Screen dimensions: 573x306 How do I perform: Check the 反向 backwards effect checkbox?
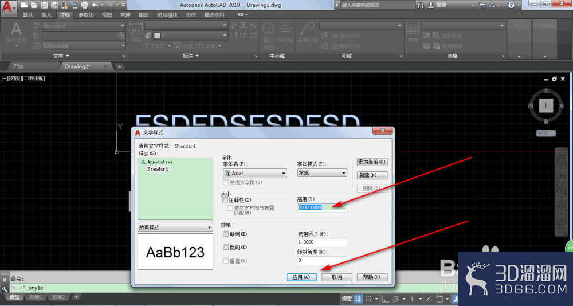[x=226, y=248]
